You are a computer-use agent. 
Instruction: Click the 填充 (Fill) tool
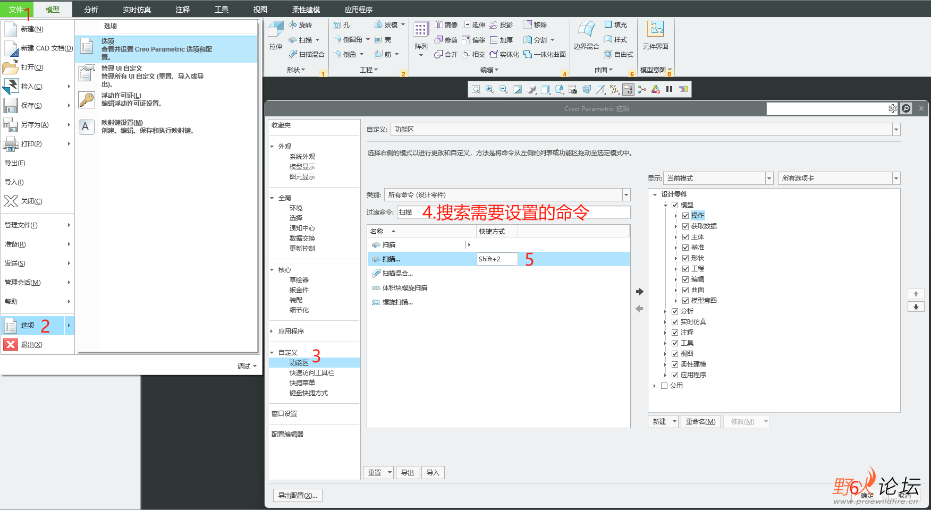click(x=615, y=25)
